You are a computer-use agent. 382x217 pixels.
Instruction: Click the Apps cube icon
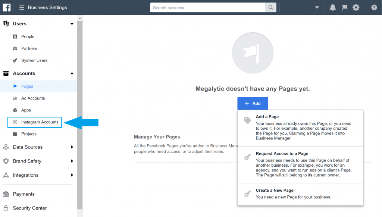(15, 110)
